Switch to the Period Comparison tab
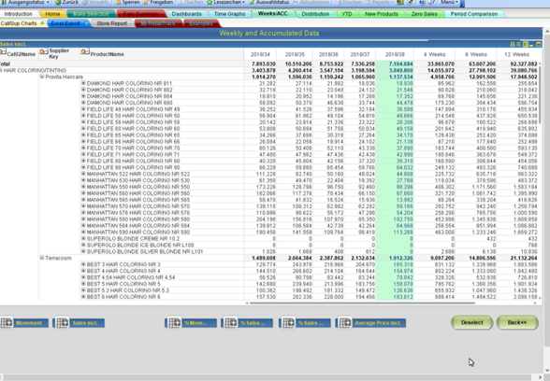The width and height of the screenshot is (550, 381). (x=474, y=14)
